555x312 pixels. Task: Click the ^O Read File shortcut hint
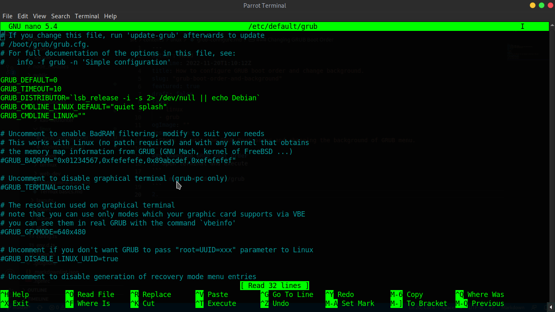click(x=90, y=295)
